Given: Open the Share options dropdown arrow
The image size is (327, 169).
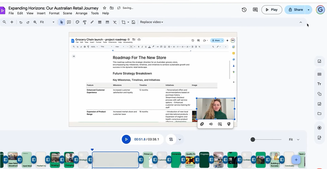Looking at the screenshot, I should 309,10.
